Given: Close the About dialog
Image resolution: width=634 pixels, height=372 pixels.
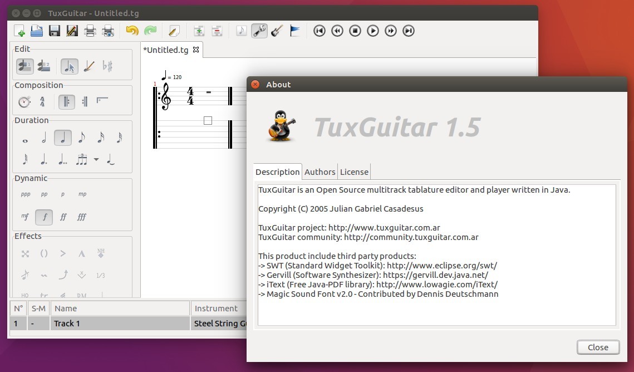Looking at the screenshot, I should click(x=598, y=347).
